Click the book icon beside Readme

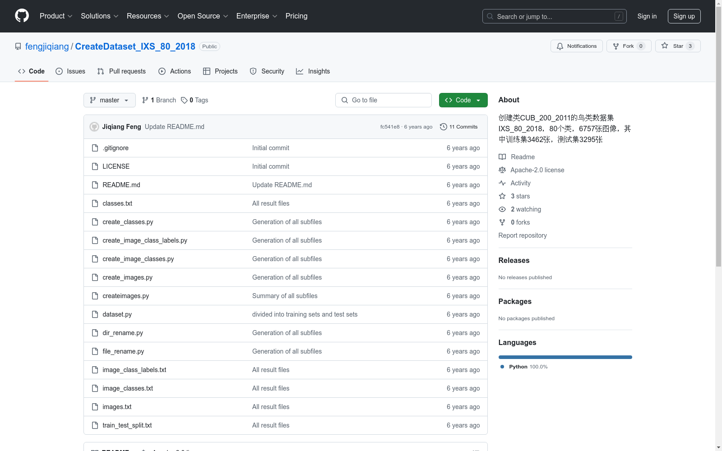click(502, 157)
